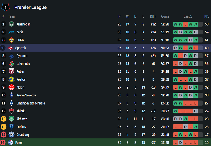Open the Dinamo Makhachkala team page
Image resolution: width=211 pixels, height=146 pixels.
[x=31, y=103]
